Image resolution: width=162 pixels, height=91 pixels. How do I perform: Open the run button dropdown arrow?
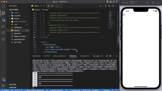coord(103,6)
